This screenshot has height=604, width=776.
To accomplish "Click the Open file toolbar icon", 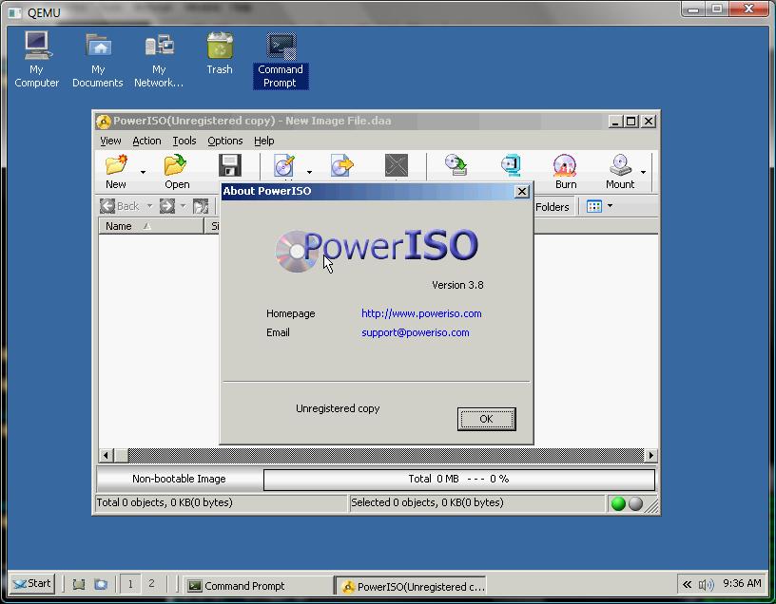I will click(176, 168).
